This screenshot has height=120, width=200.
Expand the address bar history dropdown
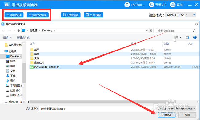tap(147, 31)
